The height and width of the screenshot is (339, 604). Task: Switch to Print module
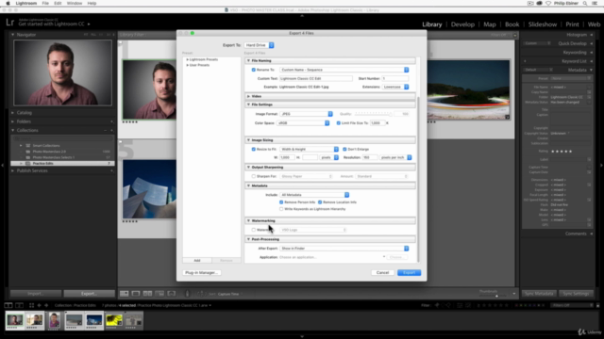(572, 24)
